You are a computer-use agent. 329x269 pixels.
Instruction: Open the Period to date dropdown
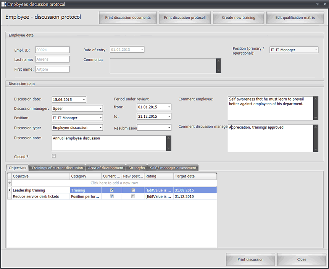click(169, 117)
